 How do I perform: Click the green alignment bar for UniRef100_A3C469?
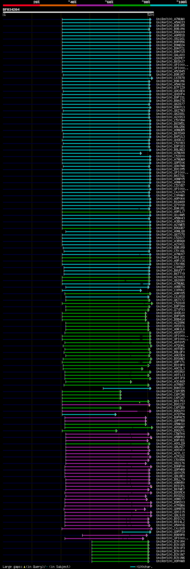99,382
